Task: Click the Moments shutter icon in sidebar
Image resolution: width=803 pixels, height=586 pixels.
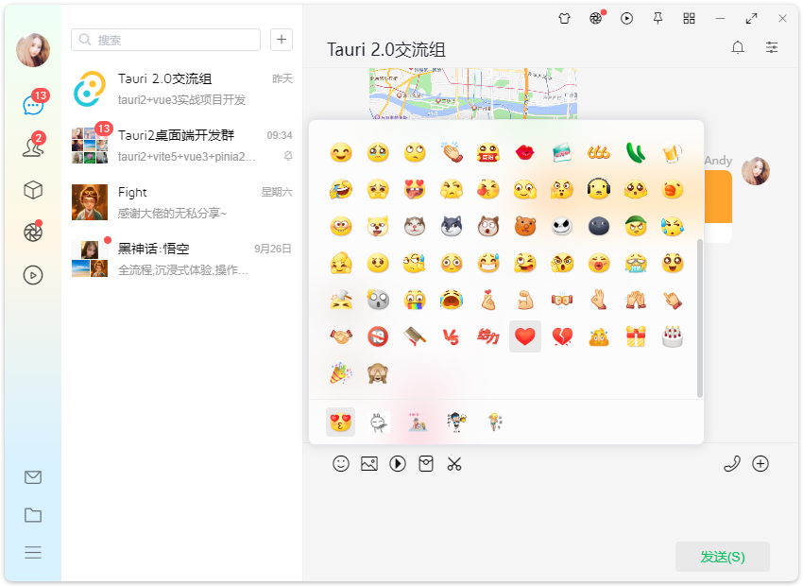Action: 32,232
